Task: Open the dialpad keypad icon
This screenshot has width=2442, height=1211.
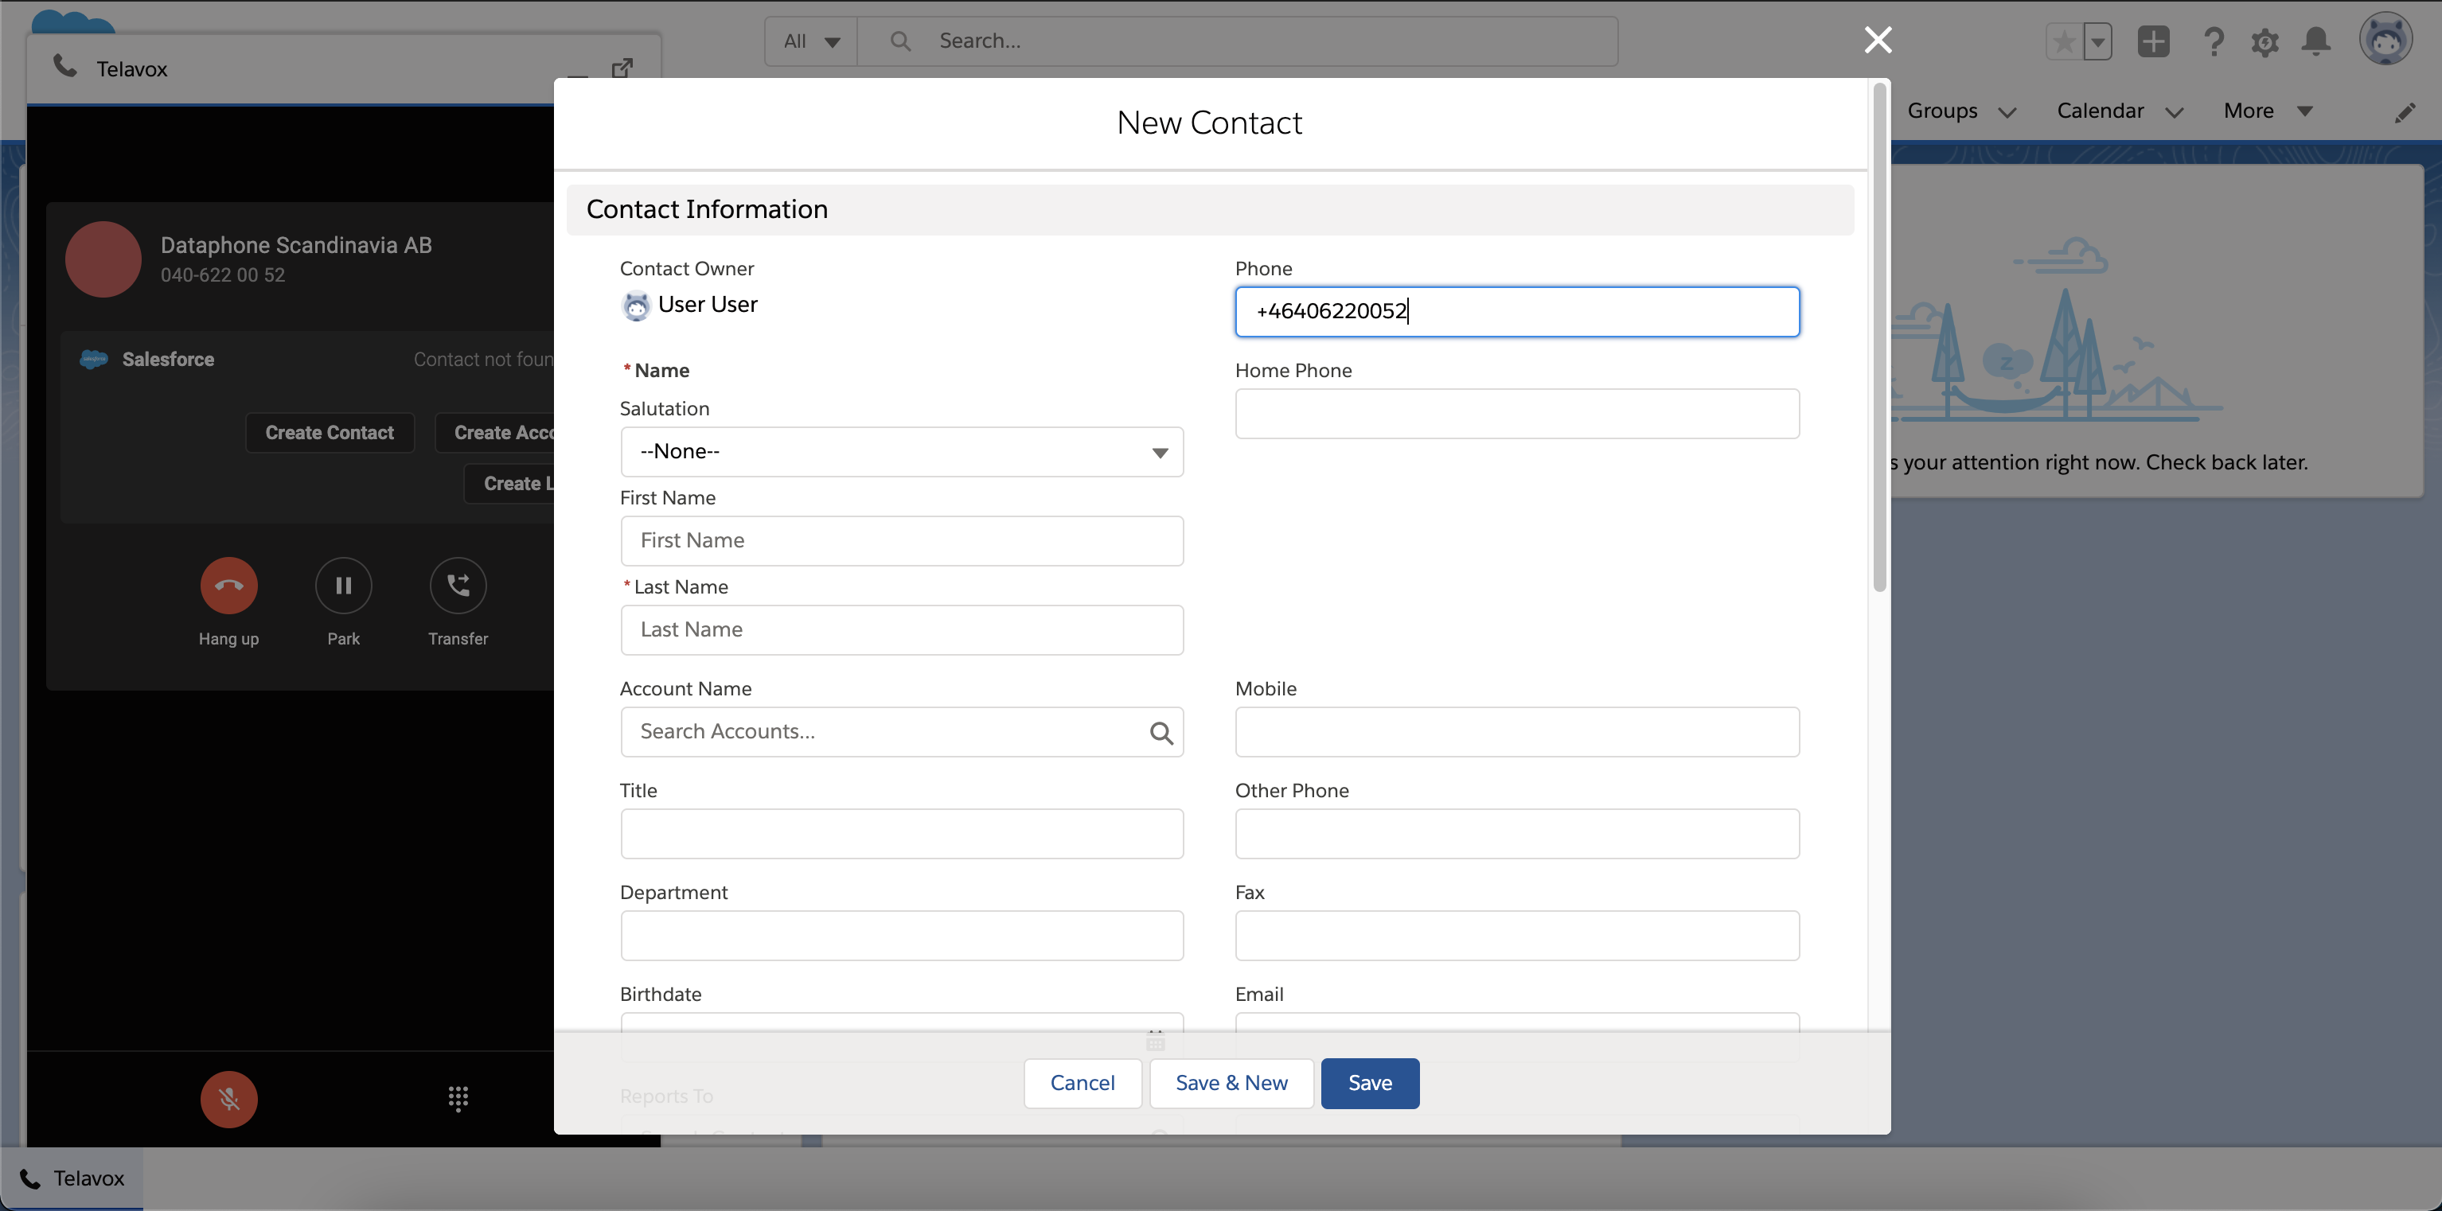Action: pos(458,1098)
